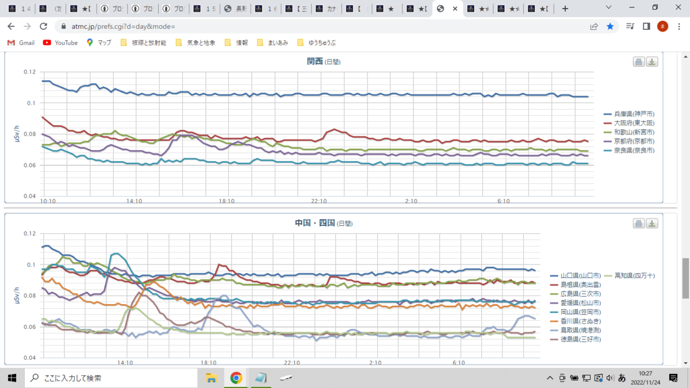Print the 中国・四国 chart

[x=639, y=224]
